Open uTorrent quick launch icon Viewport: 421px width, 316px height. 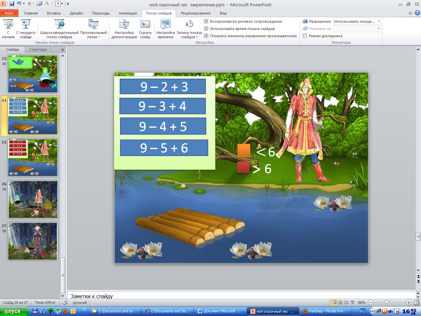(x=58, y=311)
